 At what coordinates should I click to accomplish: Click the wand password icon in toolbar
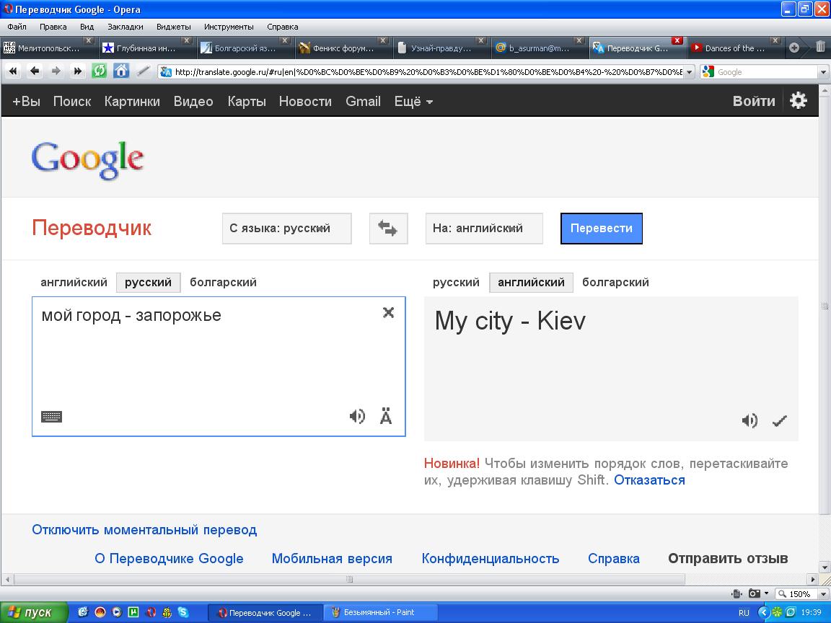click(x=143, y=71)
